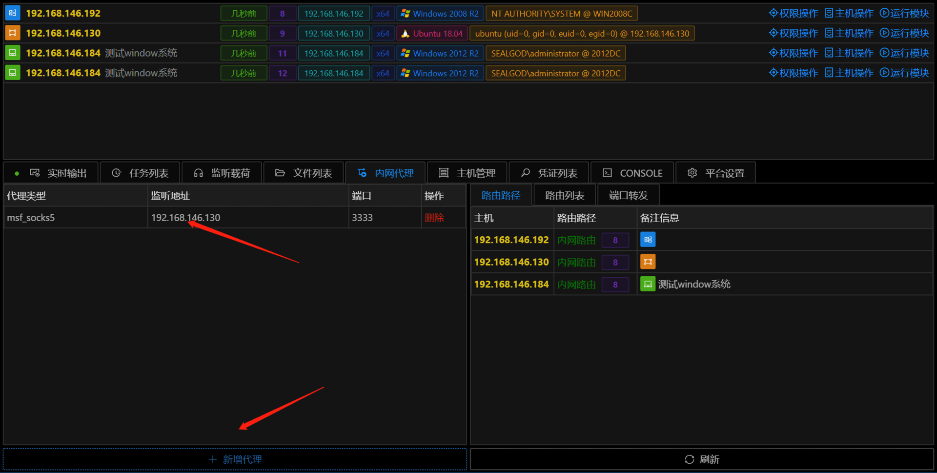937x473 pixels.
Task: Open 主机操作 for the Windows 2008 R2 host
Action: point(849,13)
